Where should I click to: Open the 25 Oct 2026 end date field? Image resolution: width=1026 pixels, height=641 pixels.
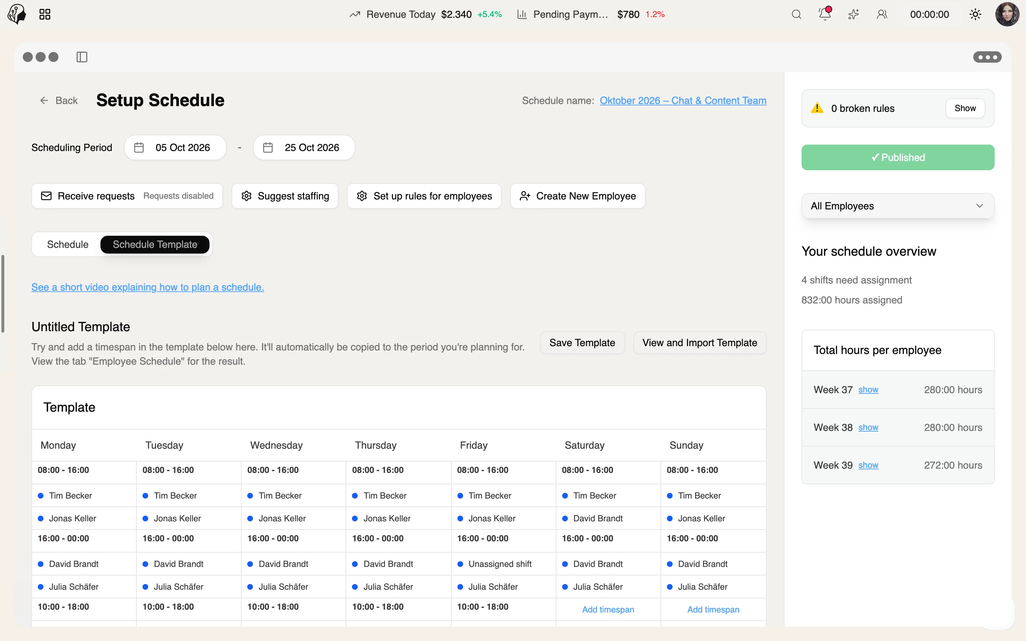(x=304, y=147)
